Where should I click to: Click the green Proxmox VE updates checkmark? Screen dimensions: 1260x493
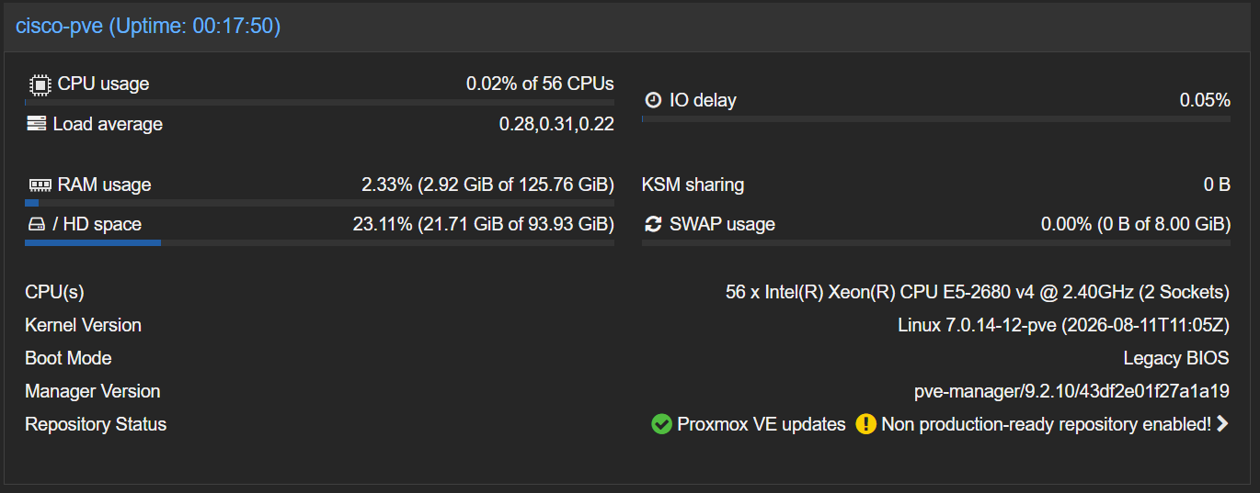(x=661, y=424)
